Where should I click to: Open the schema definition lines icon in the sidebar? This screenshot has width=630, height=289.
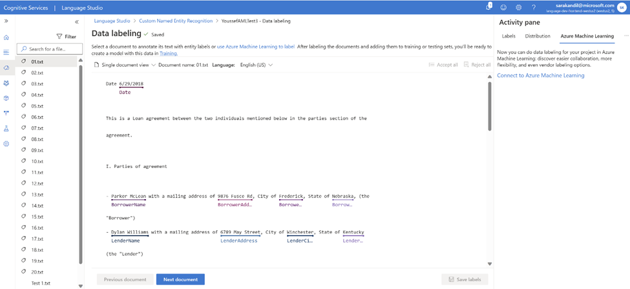(x=6, y=52)
